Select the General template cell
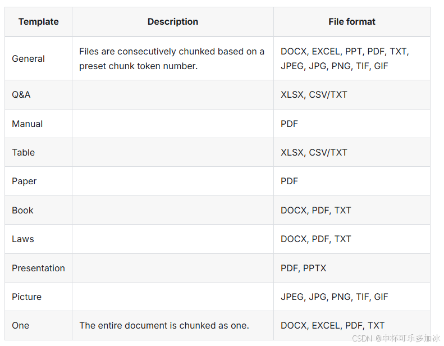The width and height of the screenshot is (444, 346). pos(29,58)
